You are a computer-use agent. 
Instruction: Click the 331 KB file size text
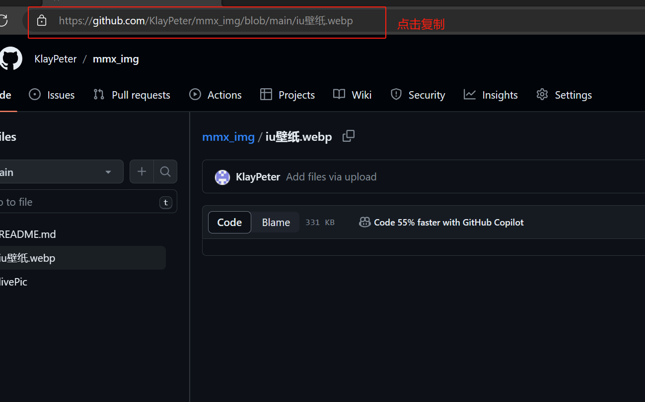tap(320, 222)
